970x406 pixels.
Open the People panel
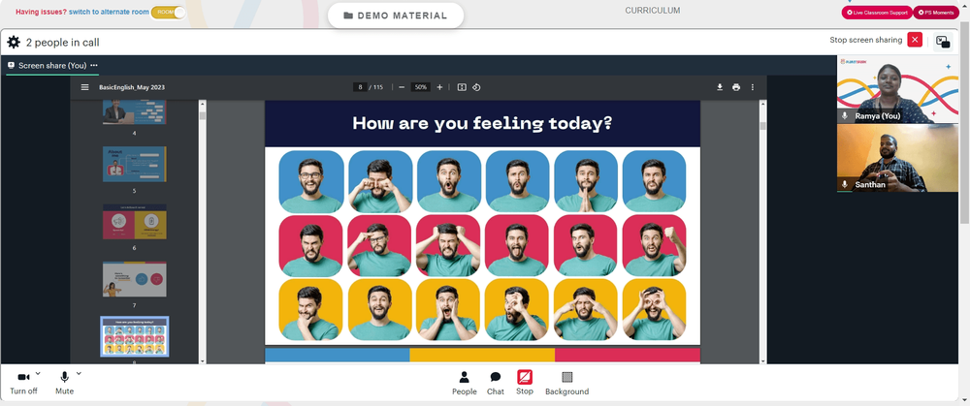pyautogui.click(x=464, y=383)
